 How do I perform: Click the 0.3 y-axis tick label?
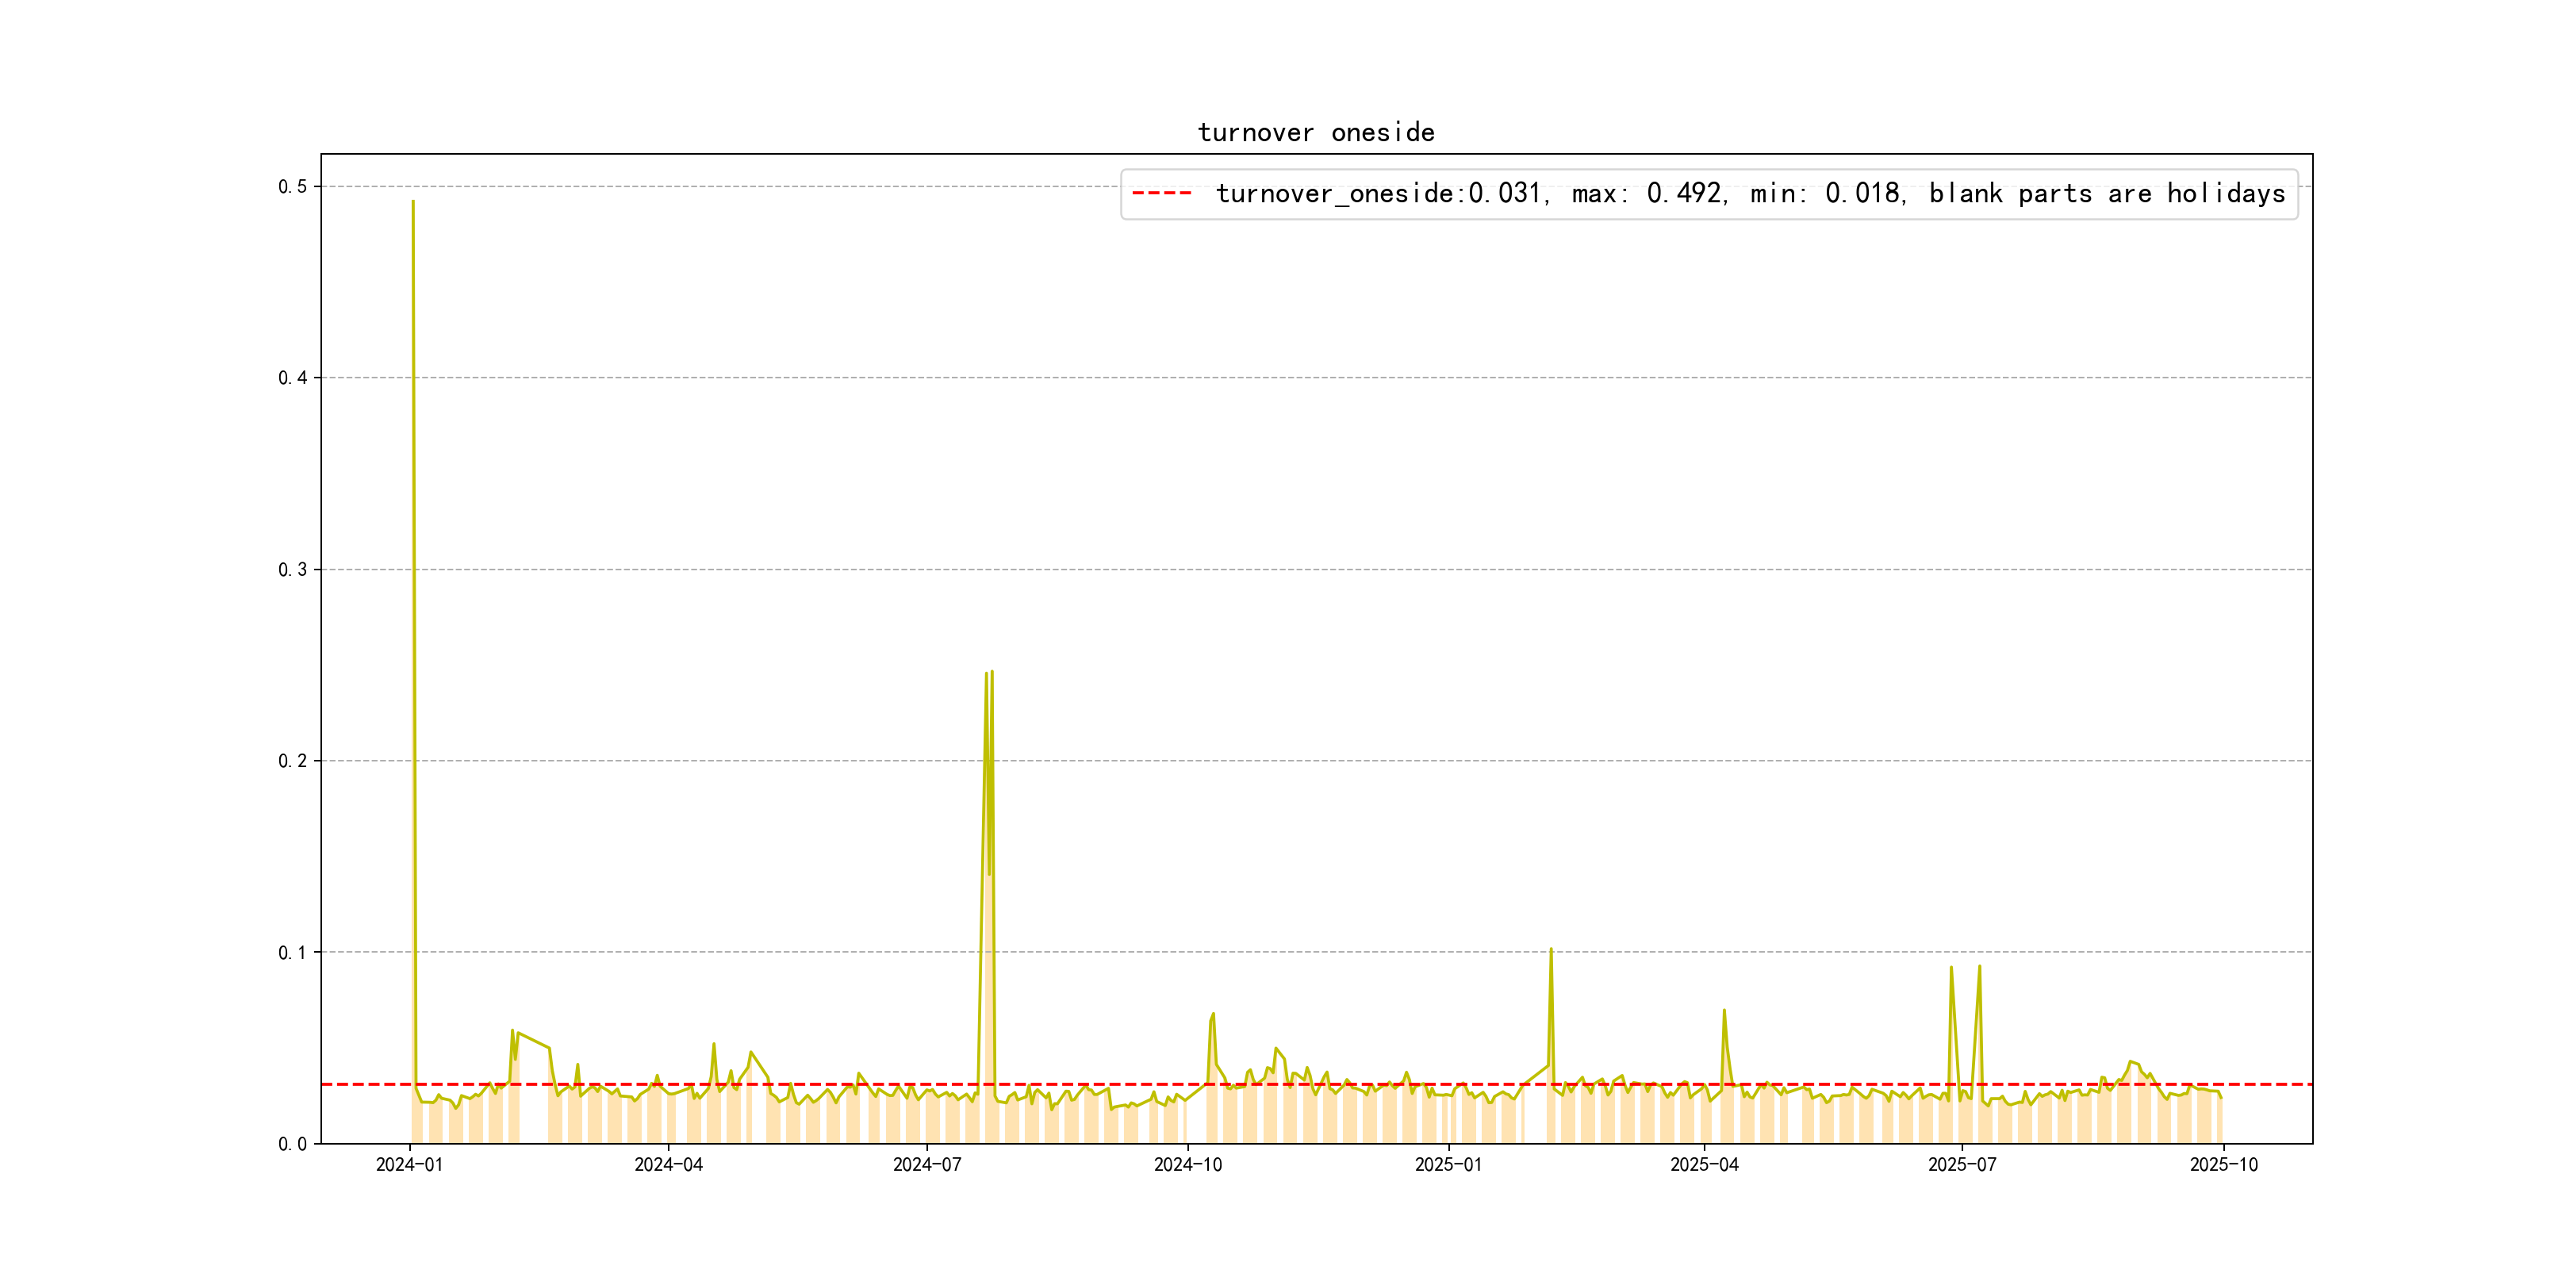[x=293, y=570]
